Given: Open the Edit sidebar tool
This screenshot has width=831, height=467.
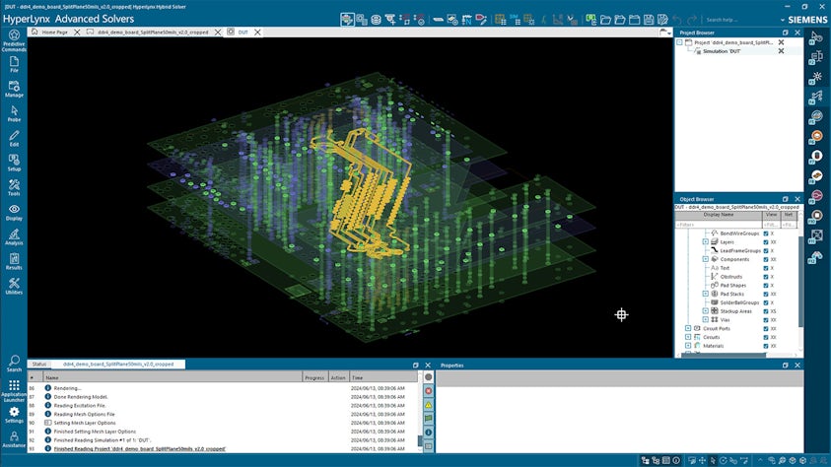Looking at the screenshot, I should click(x=14, y=138).
